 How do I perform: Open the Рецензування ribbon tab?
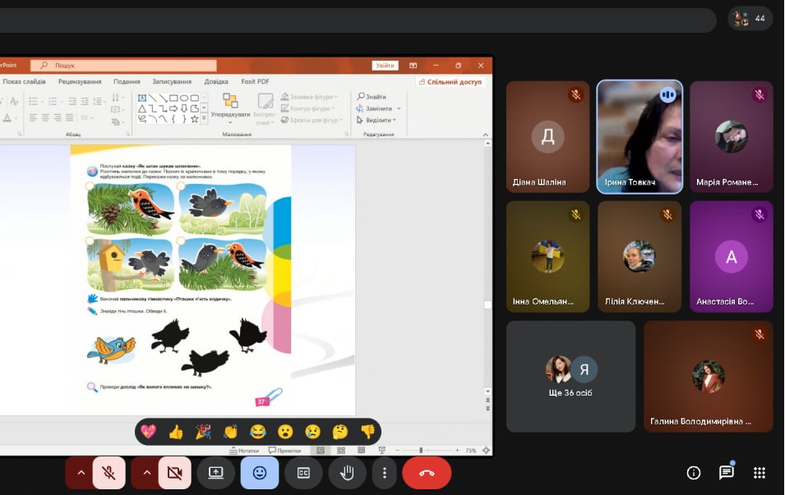click(80, 81)
